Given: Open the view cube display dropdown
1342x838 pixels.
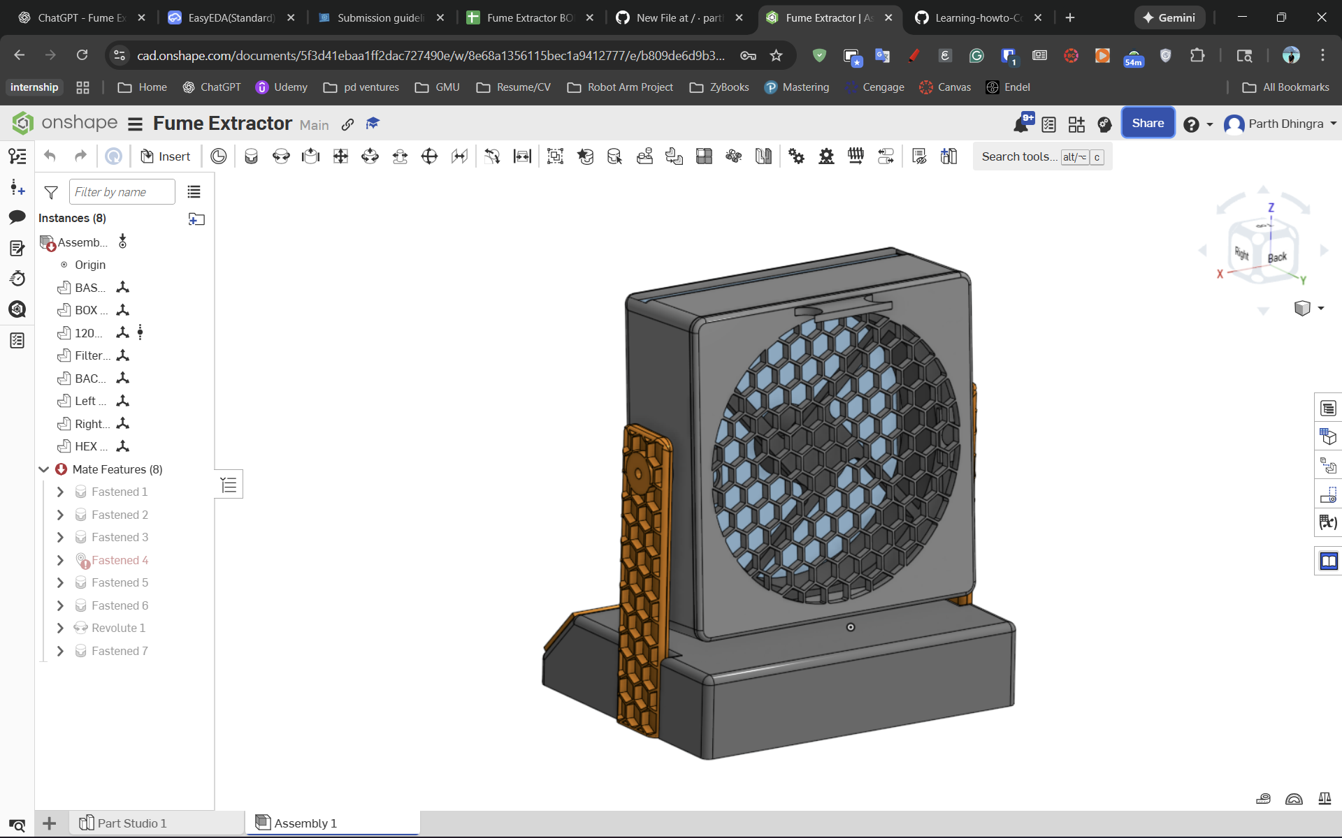Looking at the screenshot, I should coord(1320,308).
